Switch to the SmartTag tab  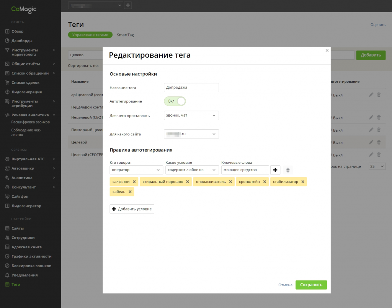click(x=125, y=35)
